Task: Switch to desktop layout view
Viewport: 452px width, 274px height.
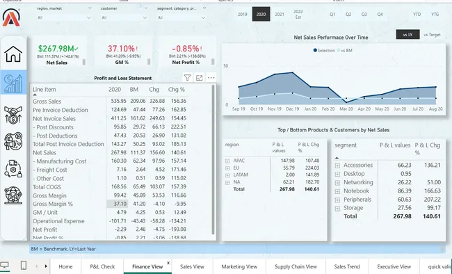Action: pos(5,266)
